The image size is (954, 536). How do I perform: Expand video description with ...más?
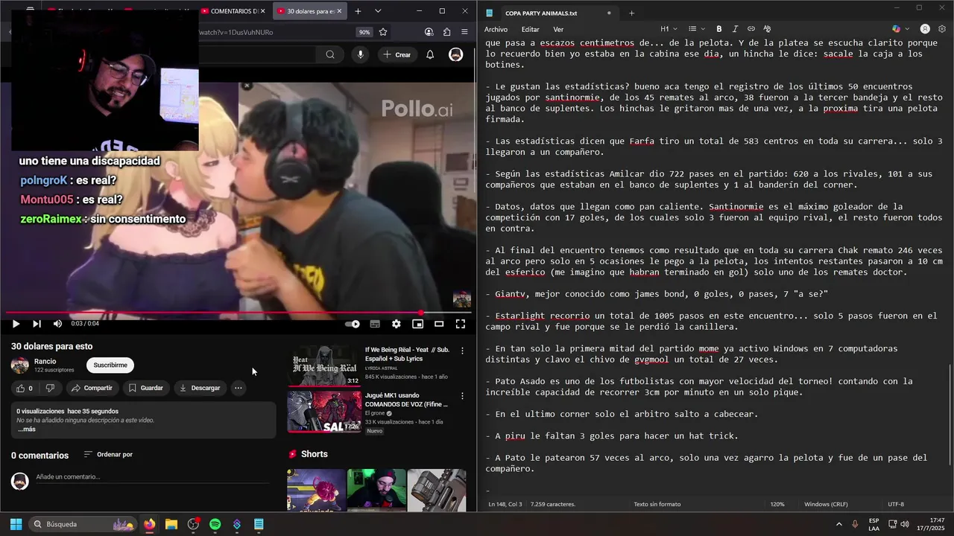click(27, 429)
